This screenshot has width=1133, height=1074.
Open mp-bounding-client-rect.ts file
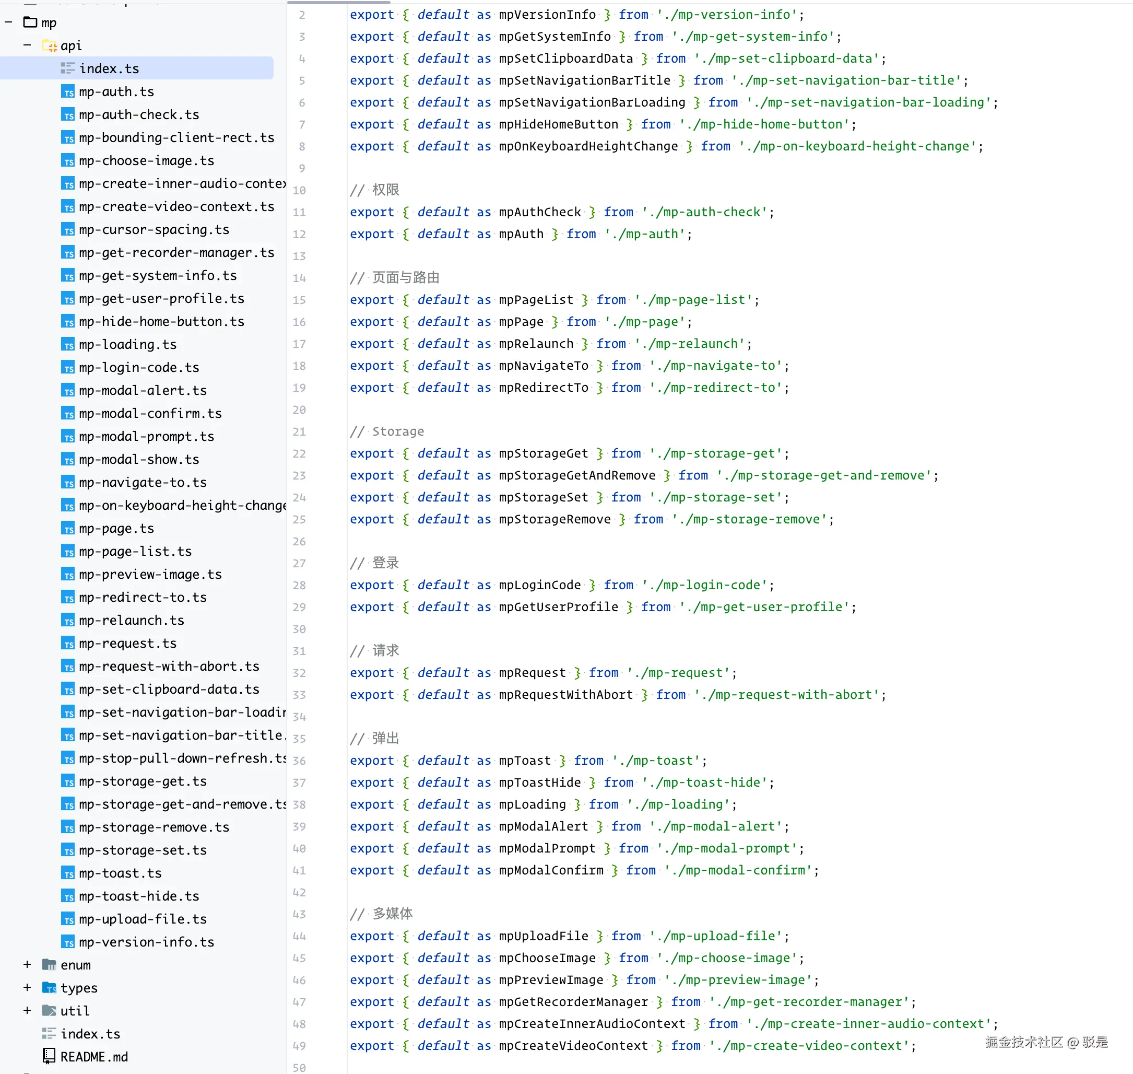[x=176, y=137]
